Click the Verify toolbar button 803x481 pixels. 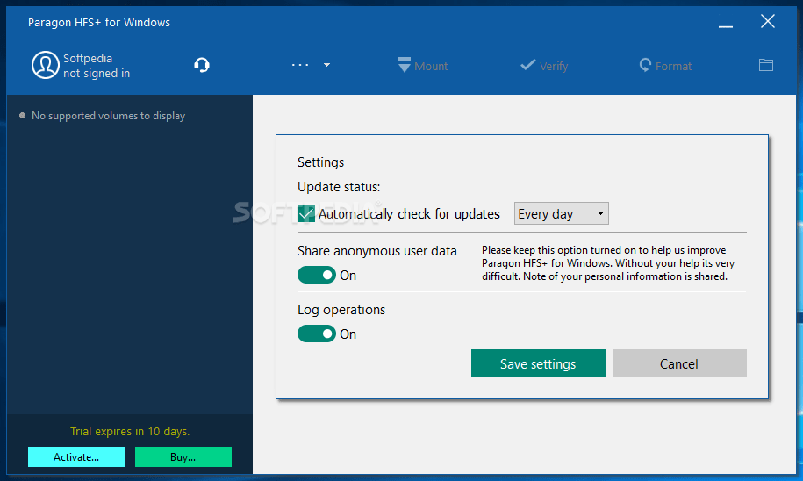pos(544,66)
